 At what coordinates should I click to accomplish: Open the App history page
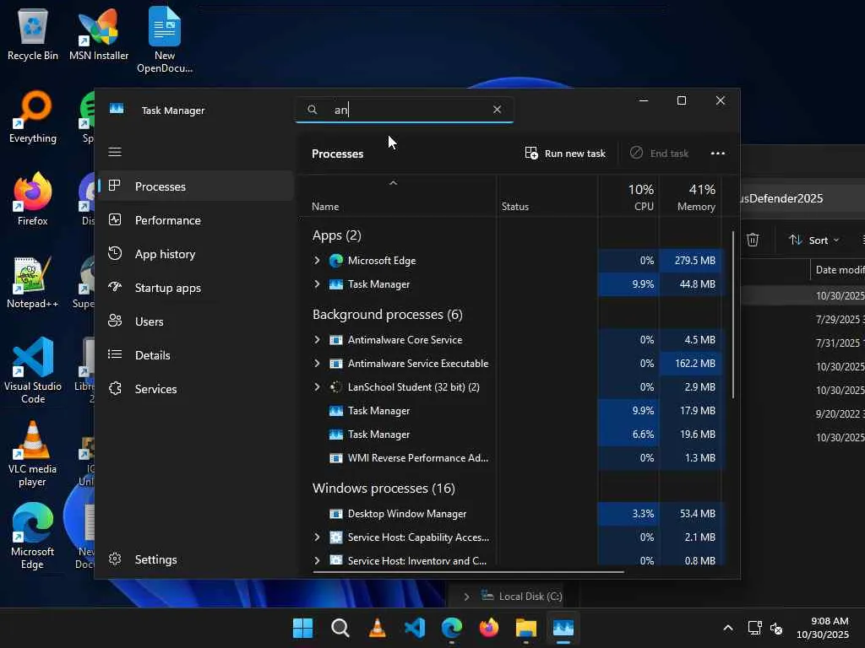(x=196, y=253)
